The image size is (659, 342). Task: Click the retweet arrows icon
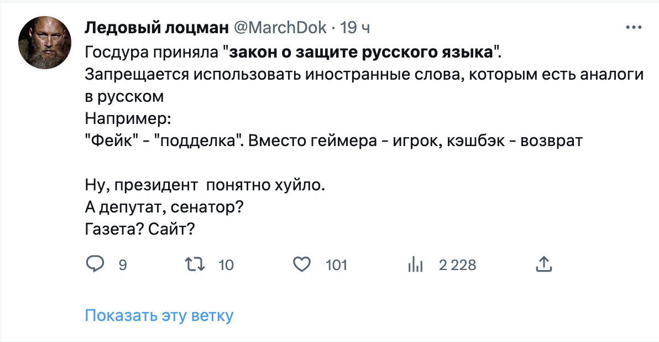(198, 265)
